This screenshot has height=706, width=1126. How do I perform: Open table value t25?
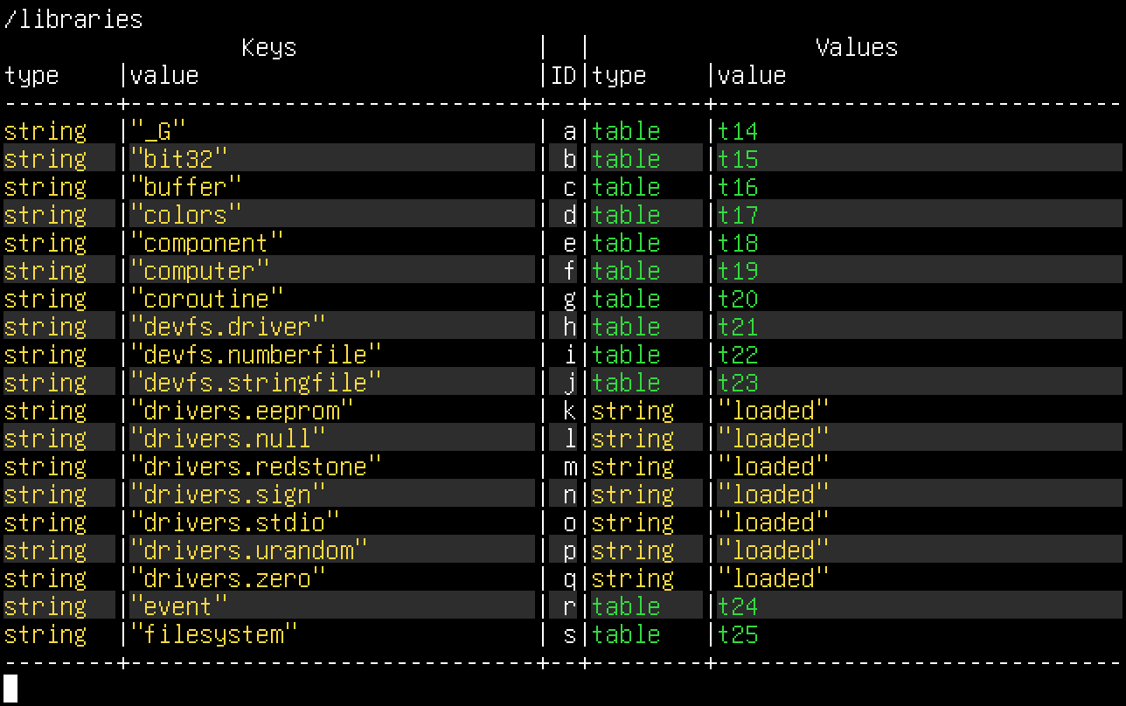pyautogui.click(x=738, y=634)
